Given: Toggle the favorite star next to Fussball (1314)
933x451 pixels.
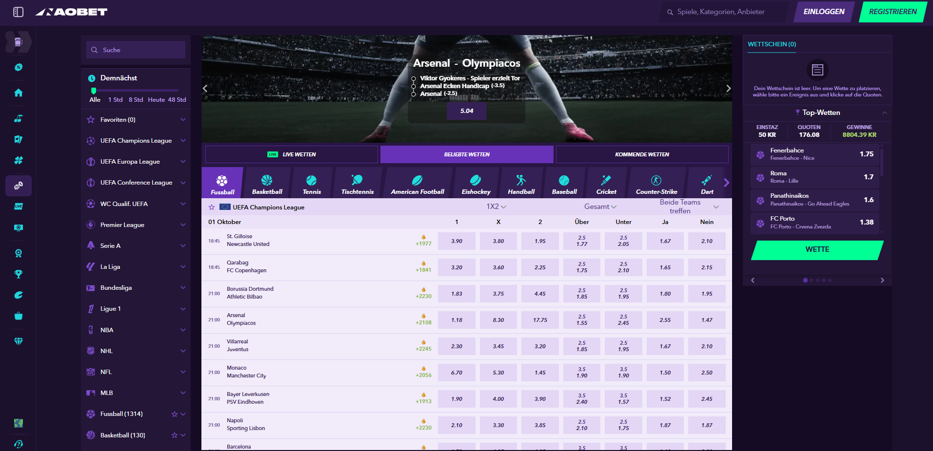Looking at the screenshot, I should [x=174, y=413].
